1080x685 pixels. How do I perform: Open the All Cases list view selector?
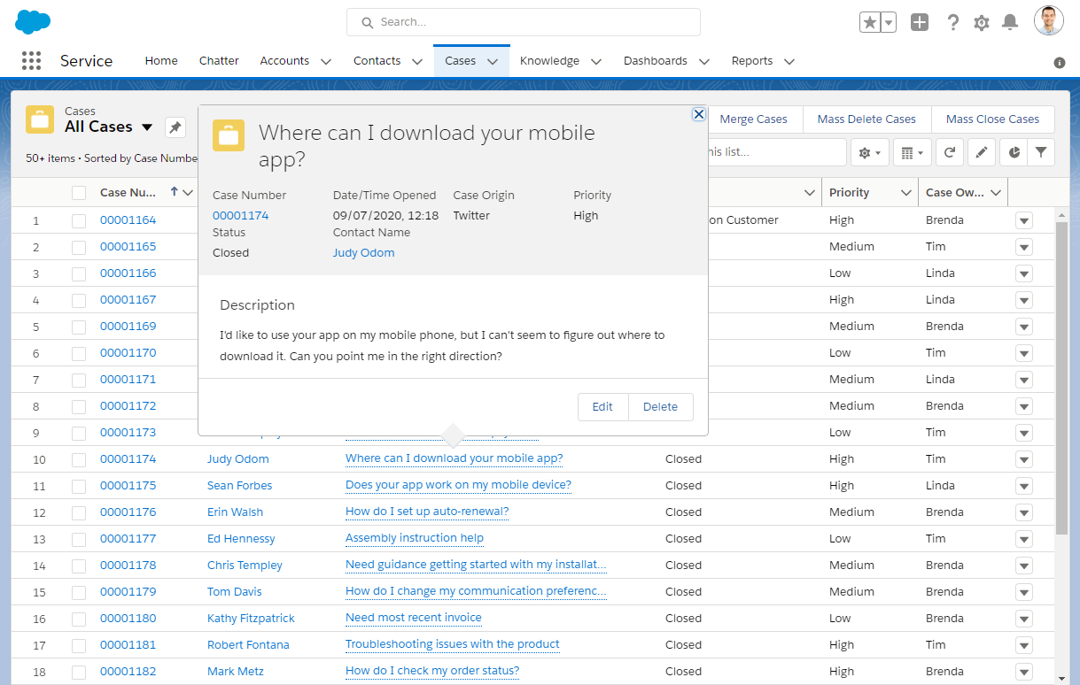pos(146,126)
